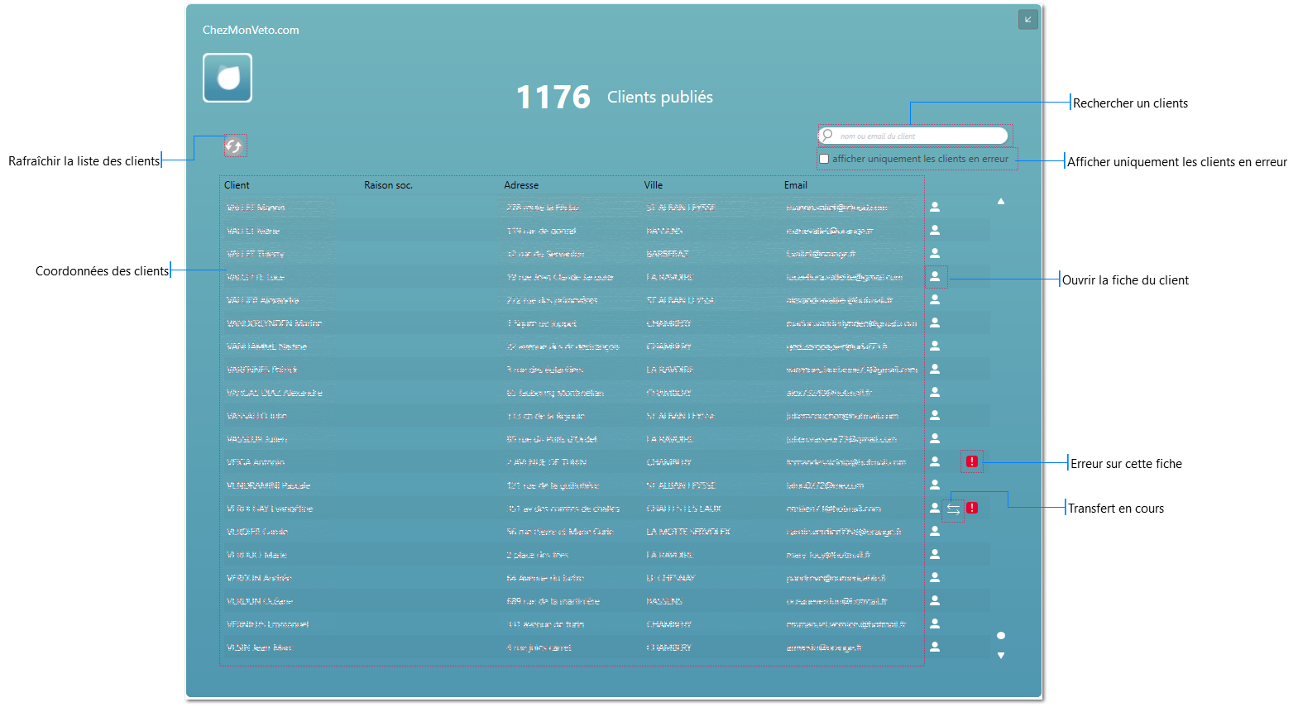
Task: Open client file for VEIGA Antonio
Action: 935,461
